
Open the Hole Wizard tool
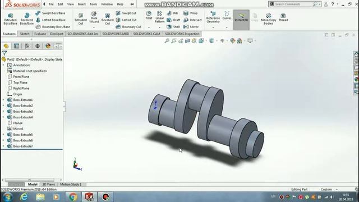(x=94, y=17)
